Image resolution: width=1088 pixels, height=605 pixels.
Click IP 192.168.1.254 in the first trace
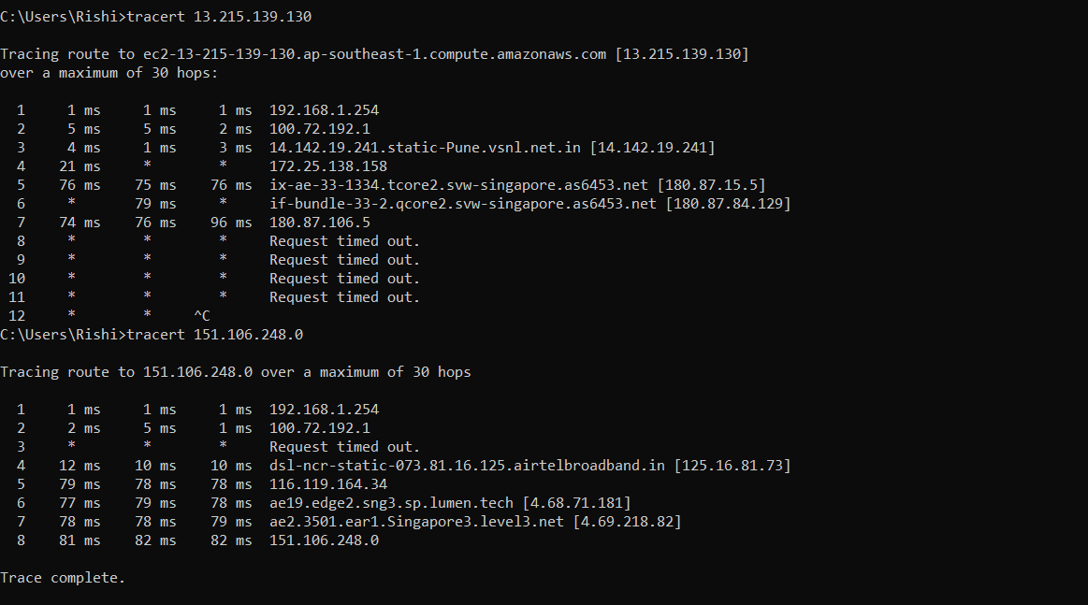pos(324,110)
